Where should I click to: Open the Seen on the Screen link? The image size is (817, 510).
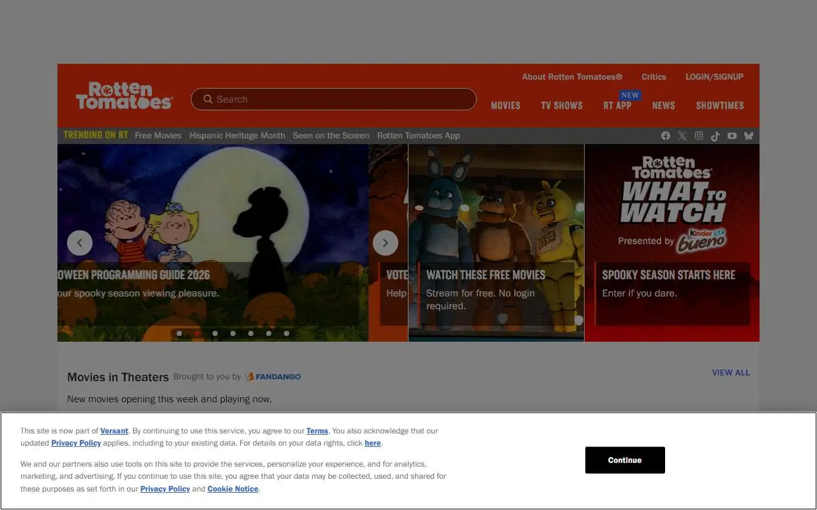coord(331,136)
